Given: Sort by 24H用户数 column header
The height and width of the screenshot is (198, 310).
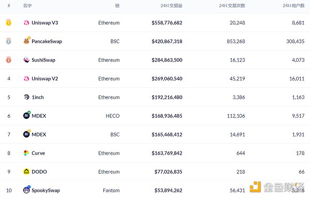Looking at the screenshot, I should (293, 6).
